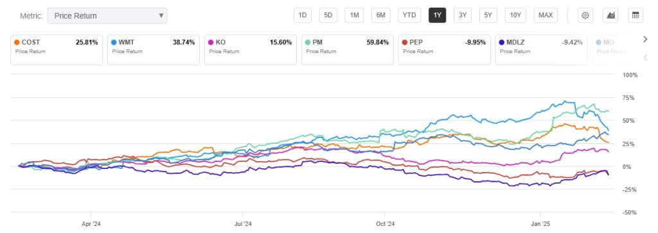
Task: Click the Oct '24 axis label
Action: pyautogui.click(x=386, y=224)
